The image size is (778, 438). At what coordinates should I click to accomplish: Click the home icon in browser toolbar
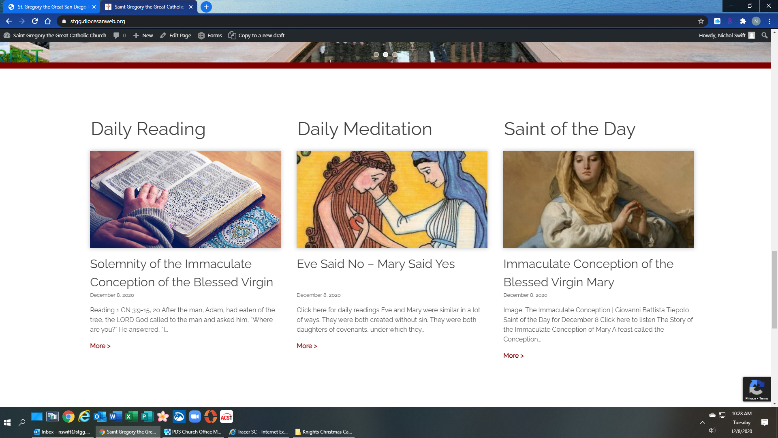(48, 21)
